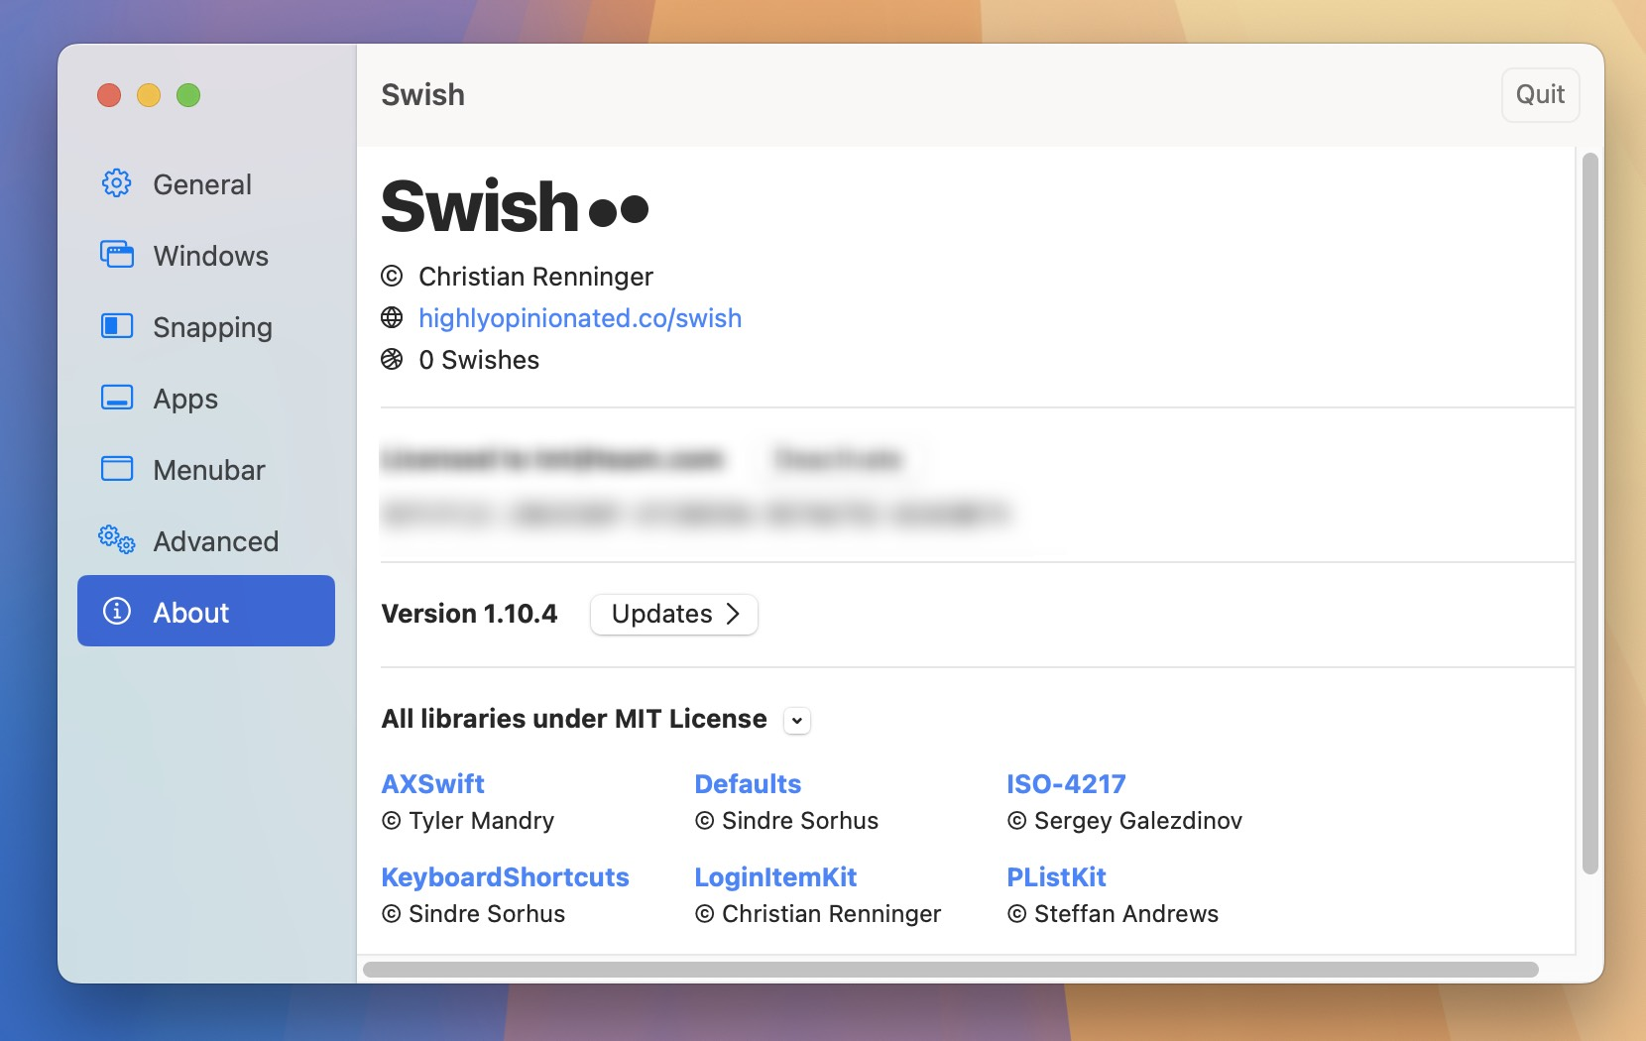Expand the MIT License disclosure chevron

796,721
